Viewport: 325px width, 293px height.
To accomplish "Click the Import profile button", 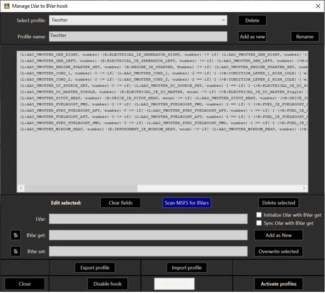I will click(x=187, y=268).
